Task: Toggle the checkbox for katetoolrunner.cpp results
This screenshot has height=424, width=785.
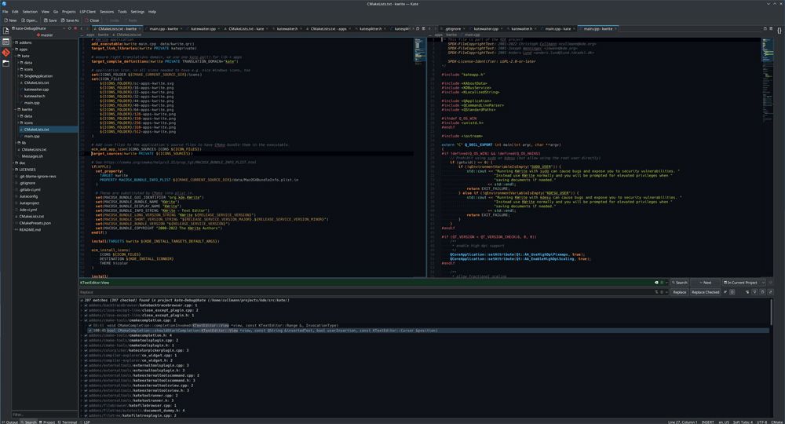Action: pyautogui.click(x=86, y=396)
